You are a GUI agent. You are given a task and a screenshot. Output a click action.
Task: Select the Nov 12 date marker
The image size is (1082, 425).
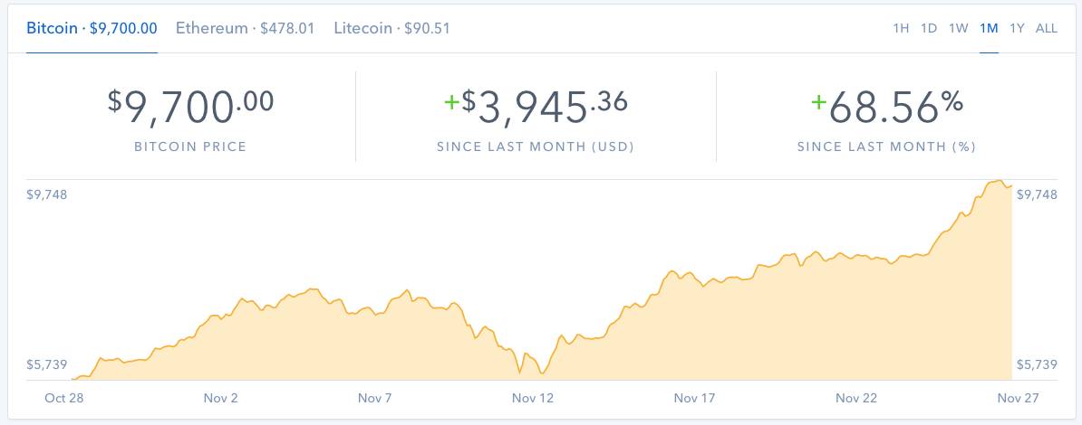[533, 398]
